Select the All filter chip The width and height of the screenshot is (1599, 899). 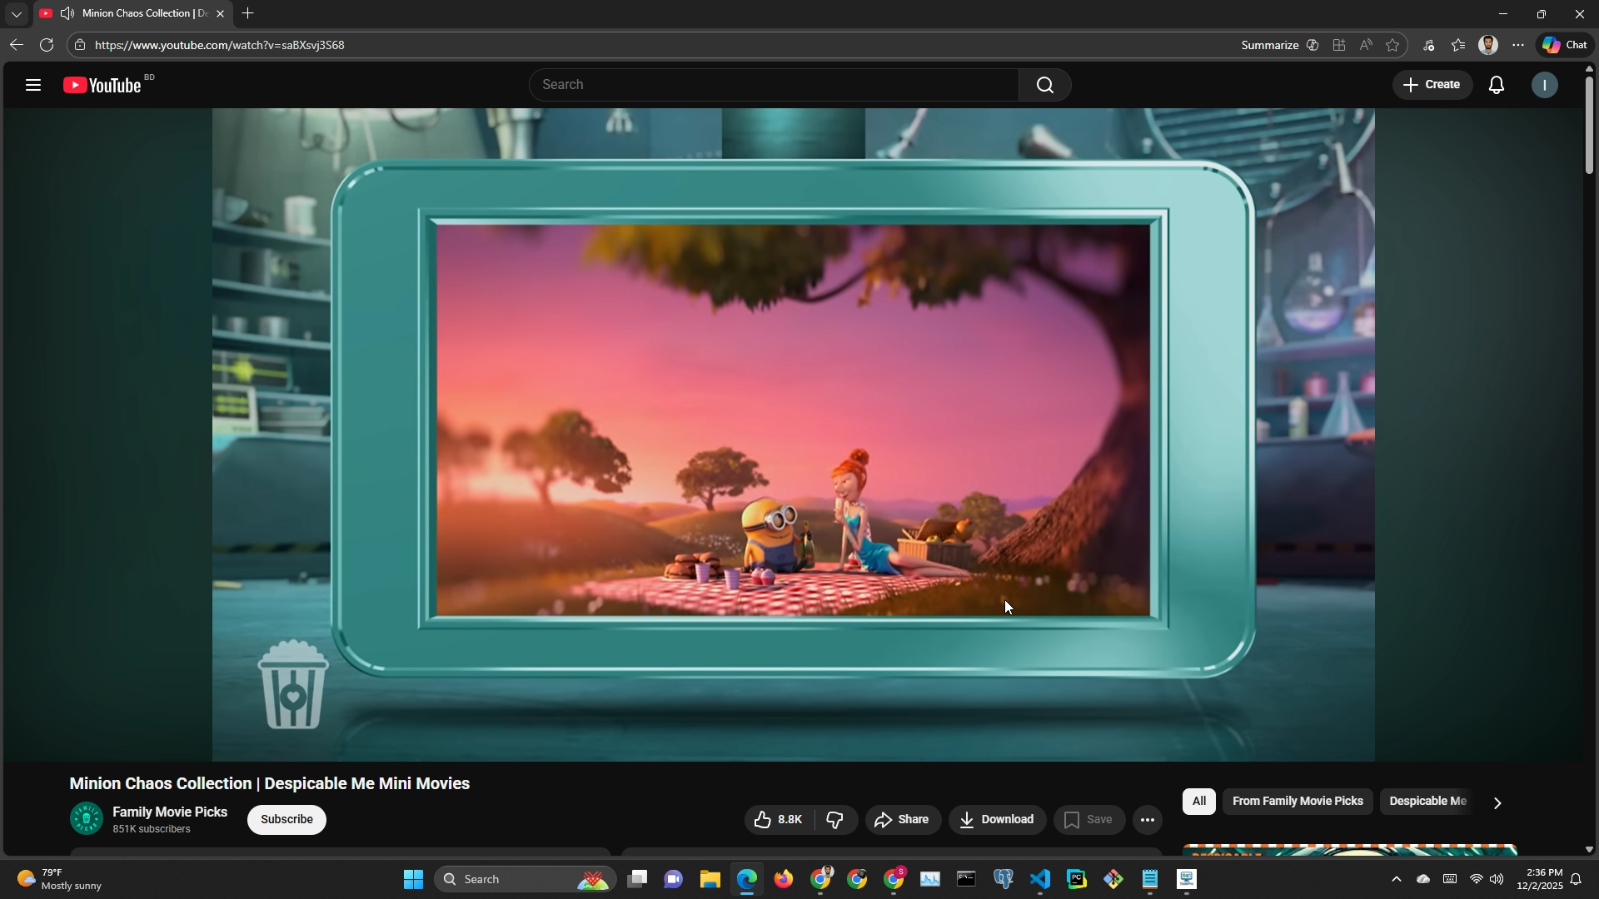click(1198, 802)
